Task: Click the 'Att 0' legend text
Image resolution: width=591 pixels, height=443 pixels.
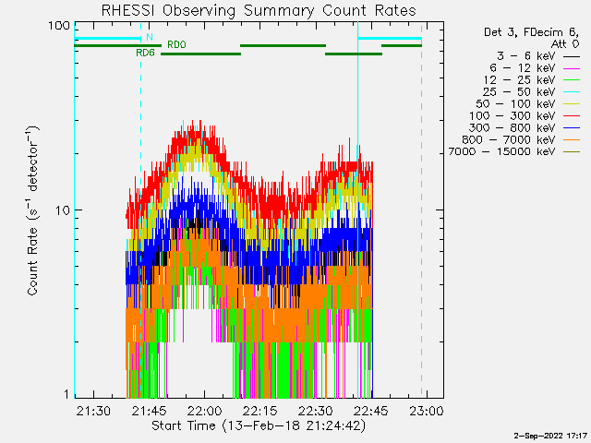Action: point(564,44)
